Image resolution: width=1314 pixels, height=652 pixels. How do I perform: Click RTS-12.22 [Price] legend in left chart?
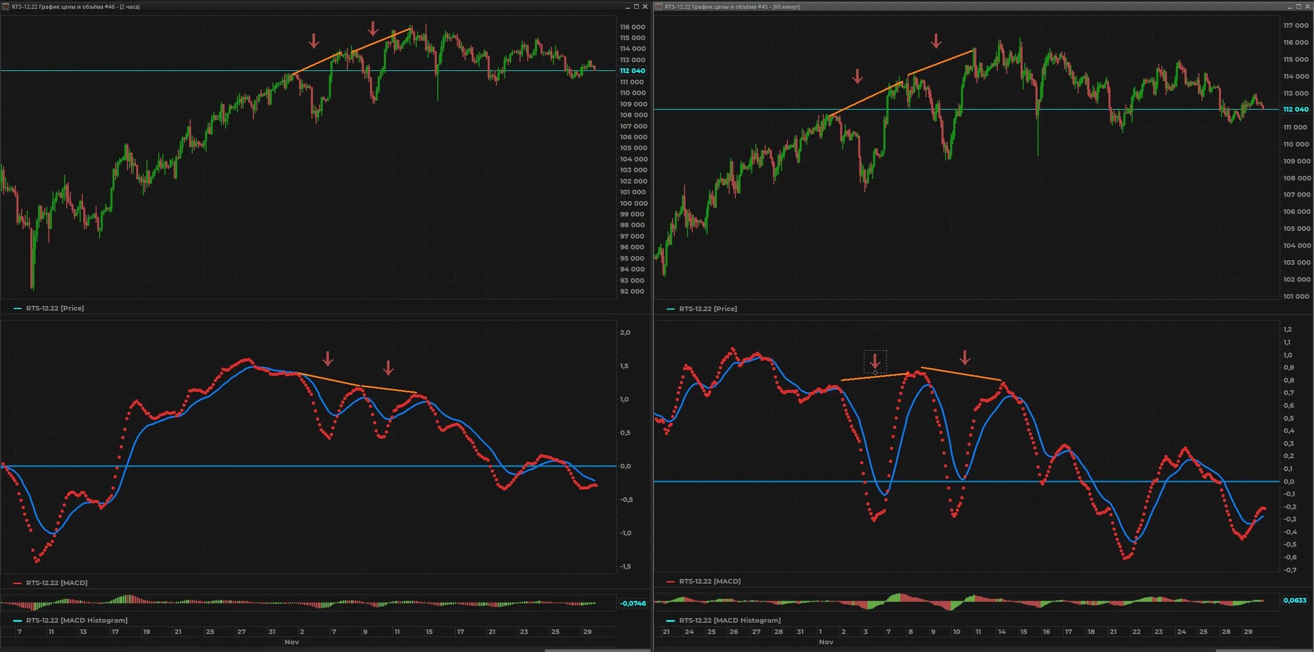tap(54, 308)
